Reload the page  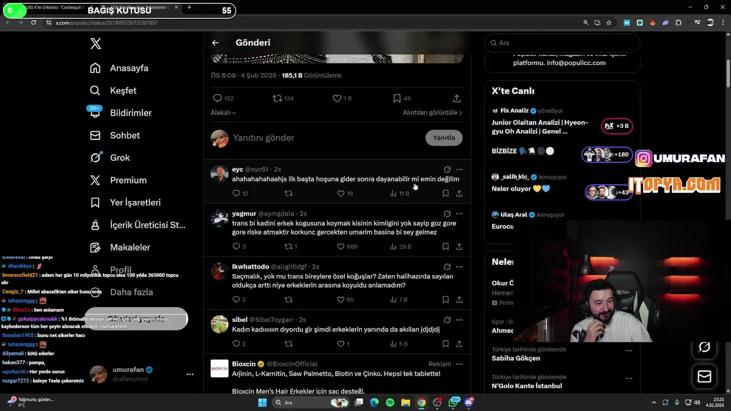(x=34, y=22)
